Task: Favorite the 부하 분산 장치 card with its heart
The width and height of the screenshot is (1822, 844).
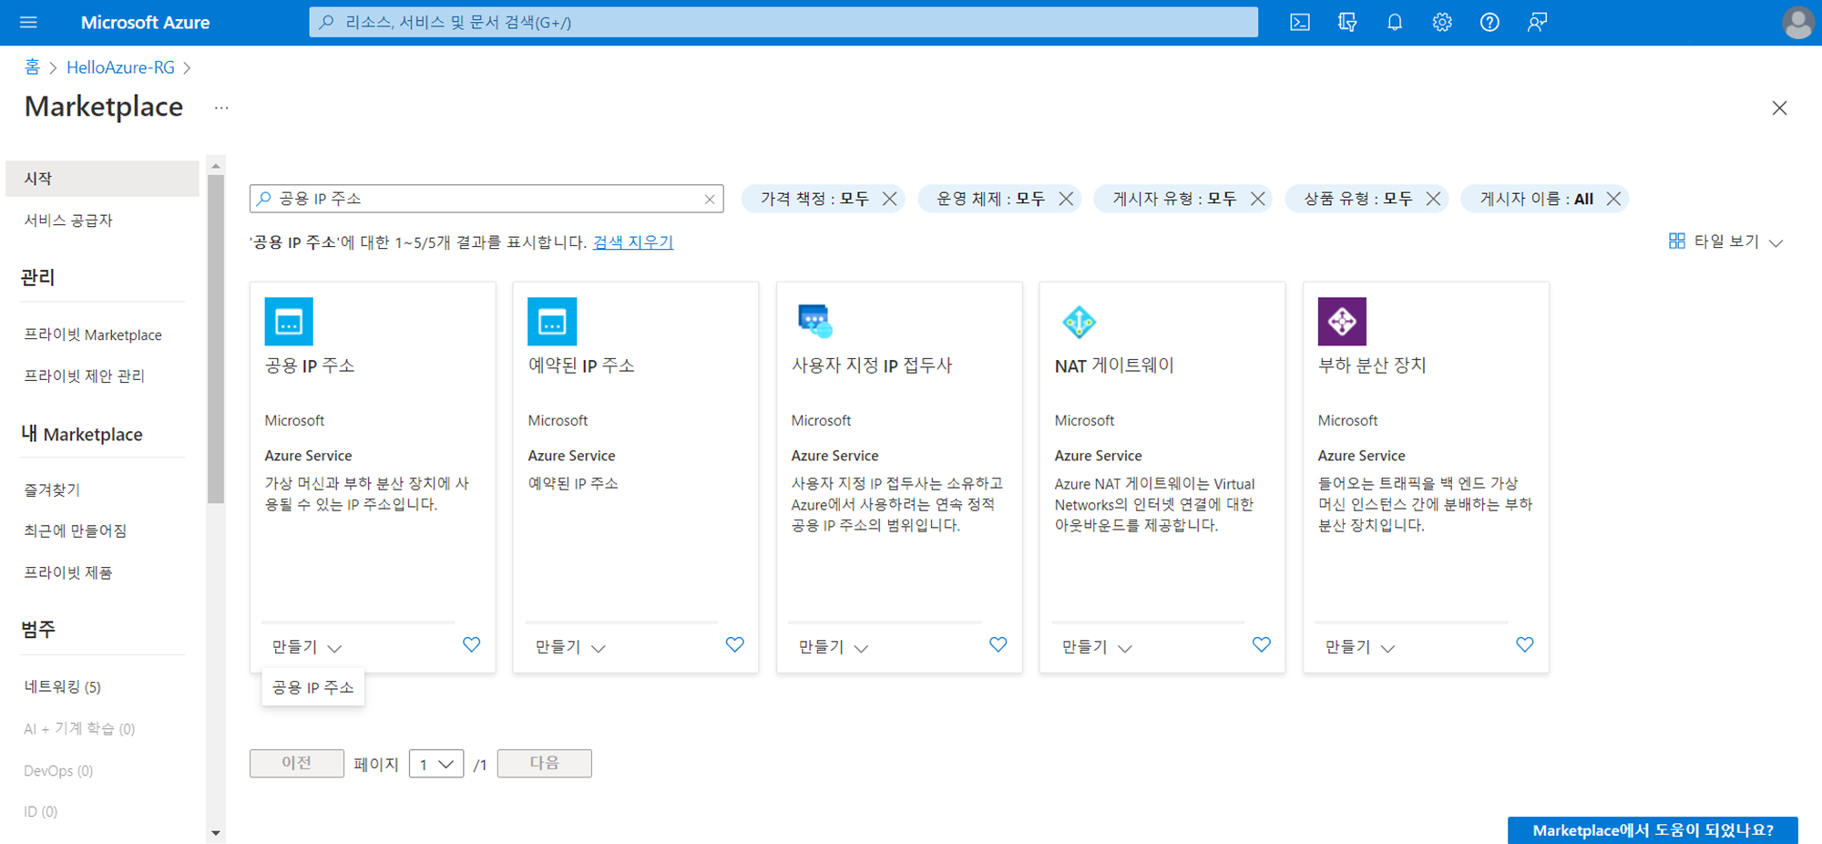Action: (x=1524, y=644)
